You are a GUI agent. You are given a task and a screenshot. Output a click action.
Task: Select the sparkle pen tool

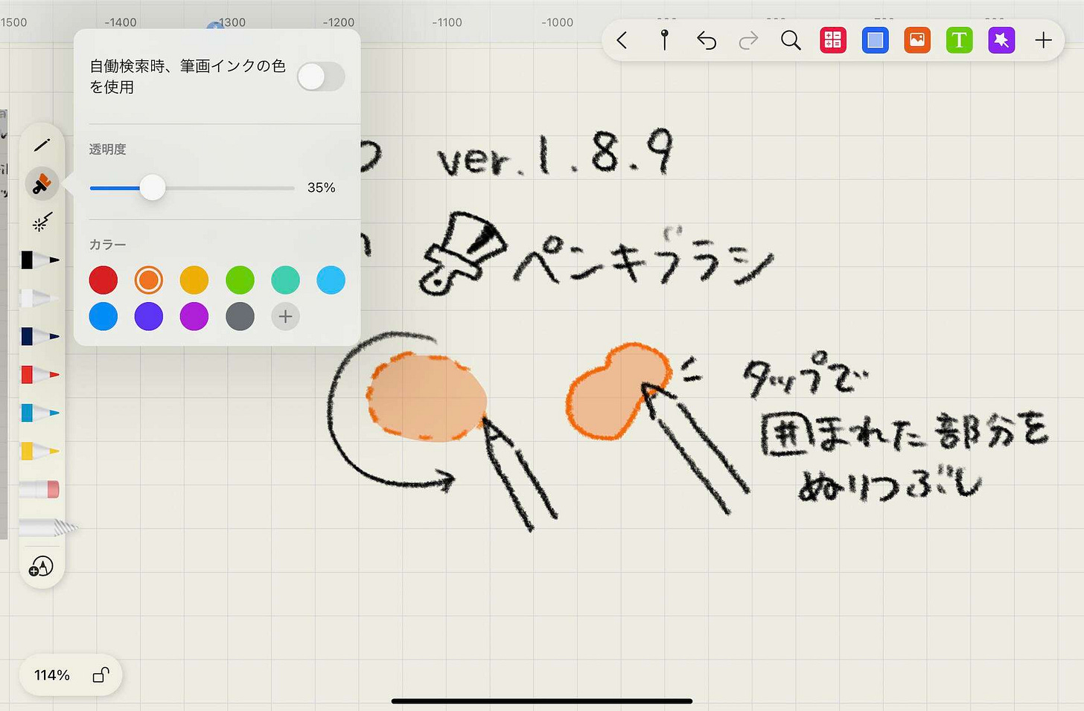41,222
